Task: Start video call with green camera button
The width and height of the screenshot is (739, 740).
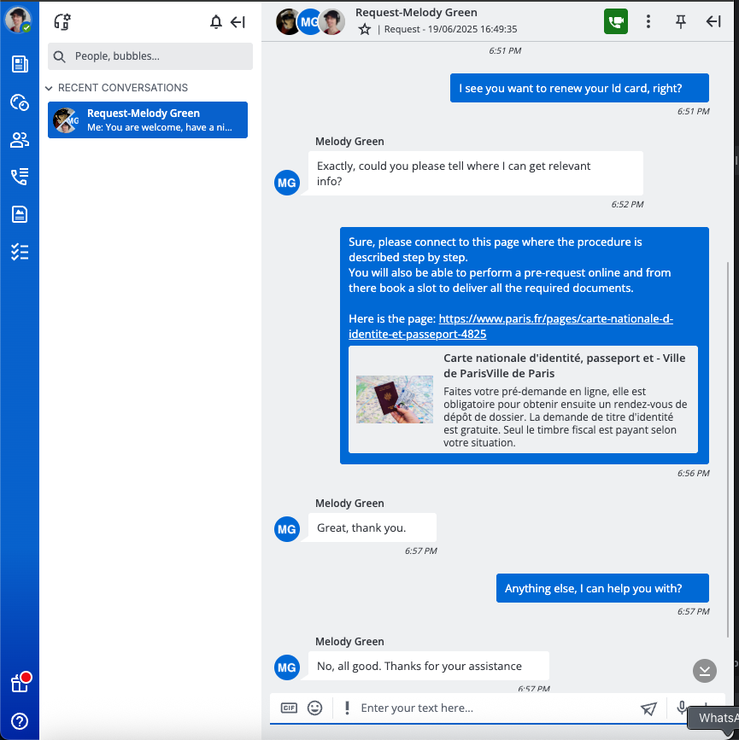Action: click(615, 22)
